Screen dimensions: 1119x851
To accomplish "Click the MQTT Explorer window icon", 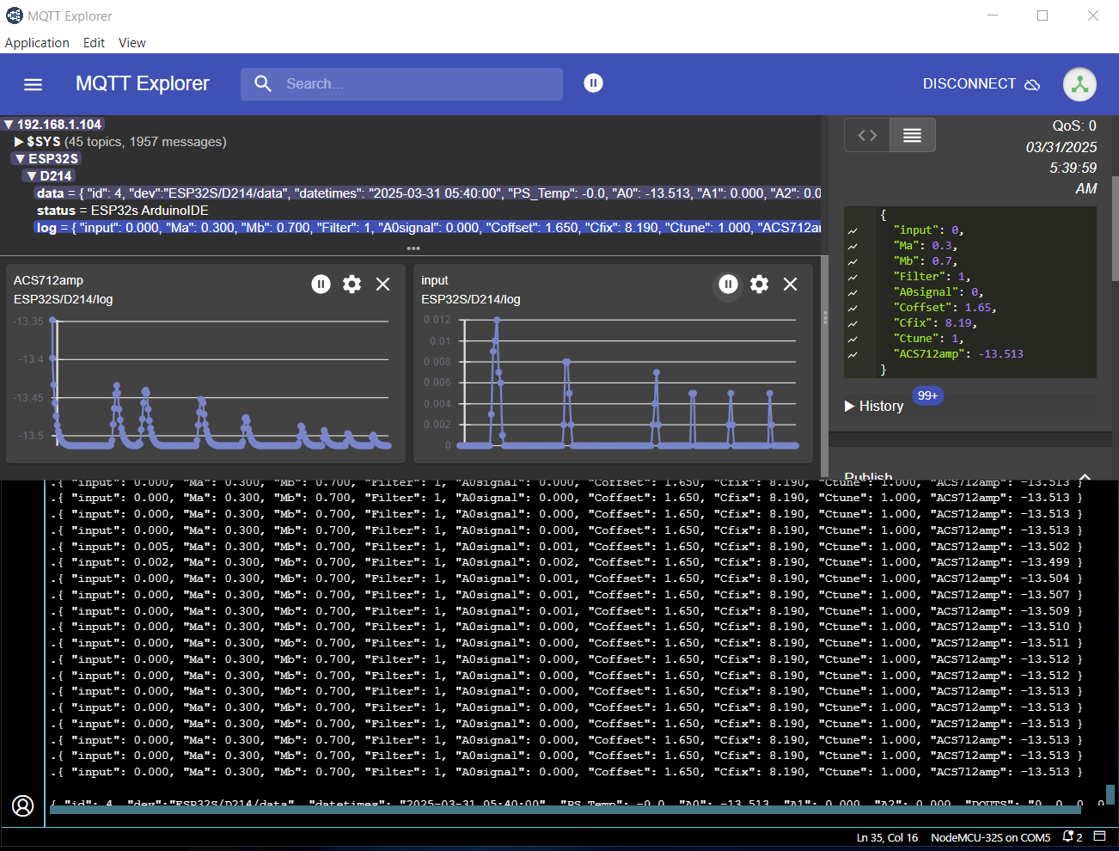I will (15, 15).
